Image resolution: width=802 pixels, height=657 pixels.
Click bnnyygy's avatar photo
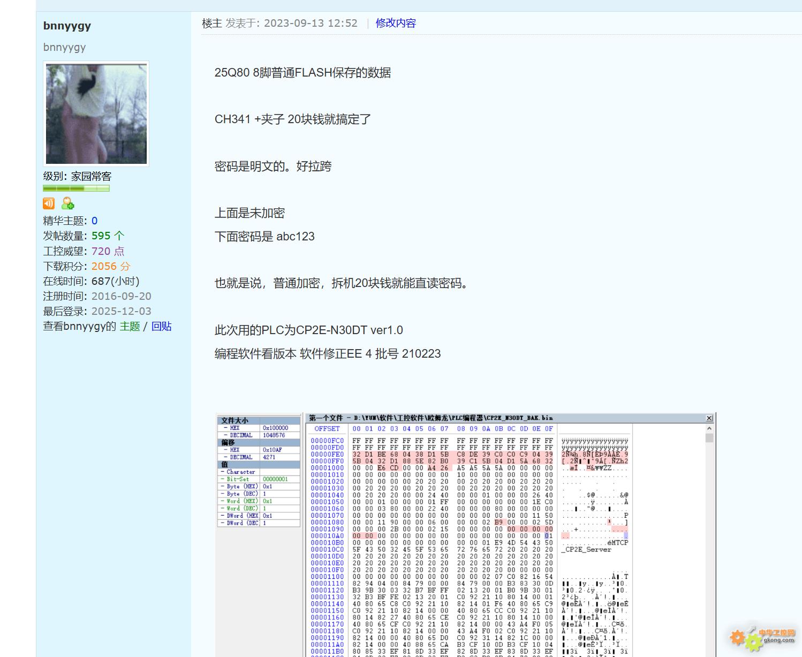tap(95, 113)
